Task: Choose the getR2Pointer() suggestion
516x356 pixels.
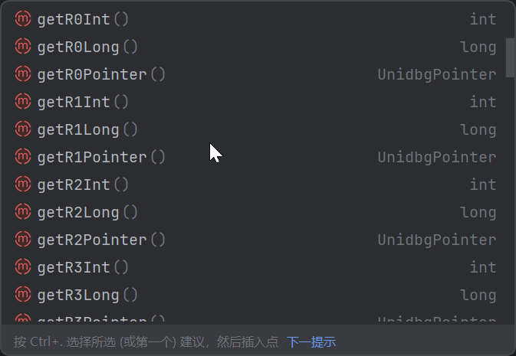Action: click(x=253, y=240)
